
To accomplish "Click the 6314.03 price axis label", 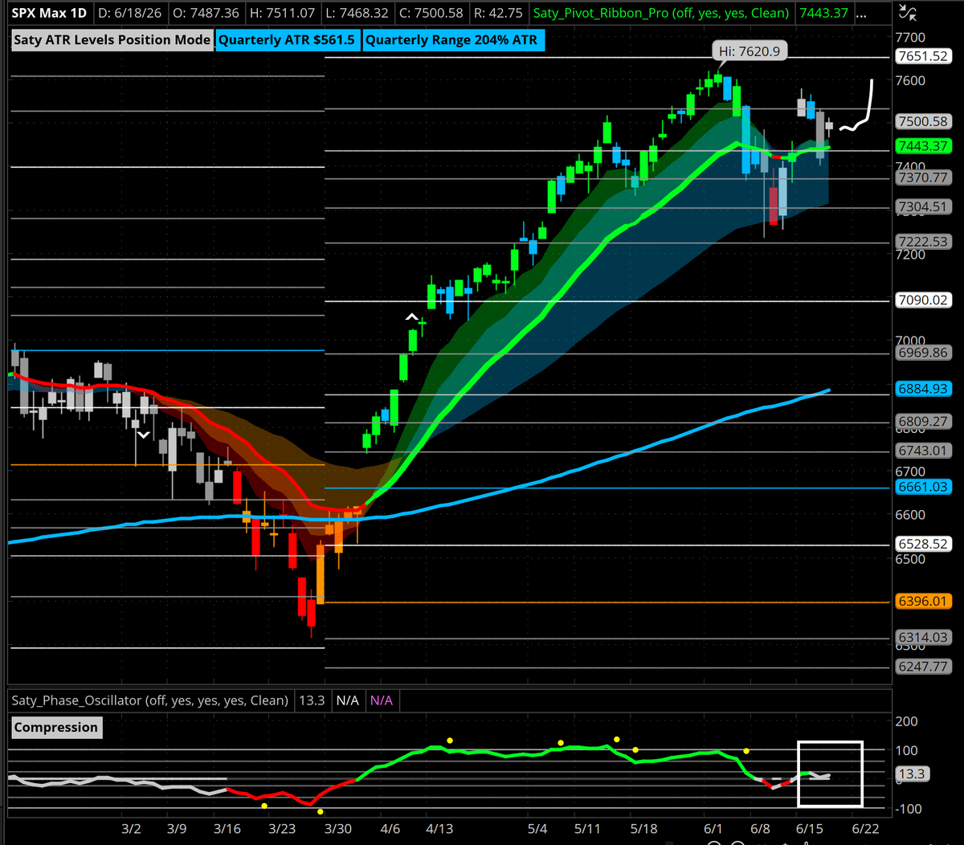I will 923,637.
